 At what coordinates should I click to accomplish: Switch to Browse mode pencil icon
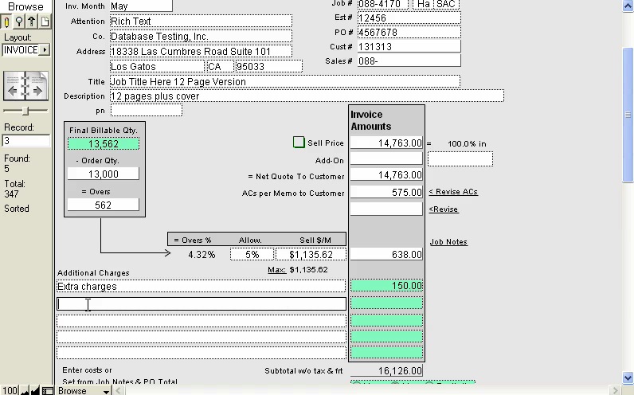[x=6, y=22]
